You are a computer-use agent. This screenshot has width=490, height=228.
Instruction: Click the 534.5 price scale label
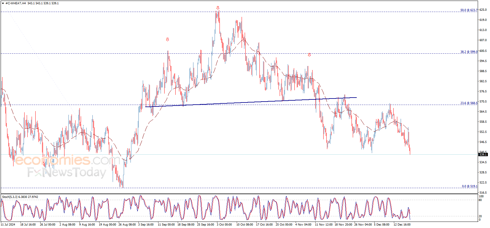483,162
